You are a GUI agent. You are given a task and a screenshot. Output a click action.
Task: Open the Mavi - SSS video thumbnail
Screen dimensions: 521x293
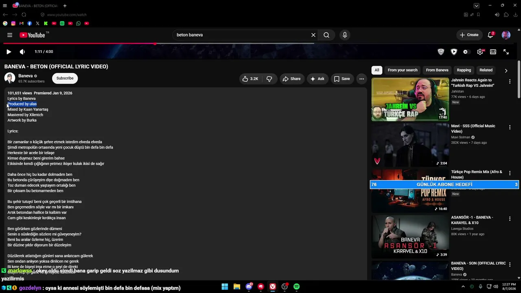point(410,145)
